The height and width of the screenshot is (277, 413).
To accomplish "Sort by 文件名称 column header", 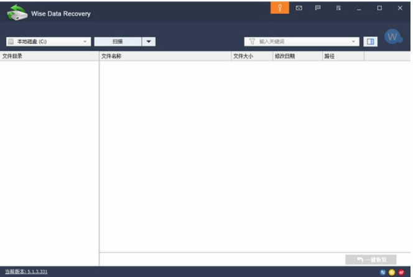I will (x=165, y=56).
